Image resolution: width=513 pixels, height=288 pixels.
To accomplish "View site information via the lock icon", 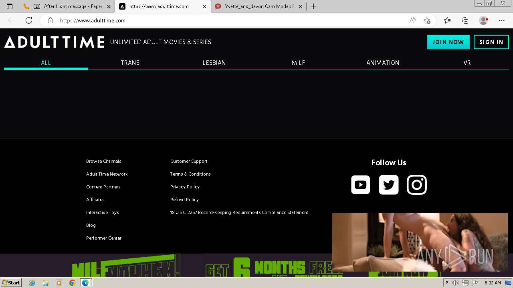I will (x=50, y=20).
